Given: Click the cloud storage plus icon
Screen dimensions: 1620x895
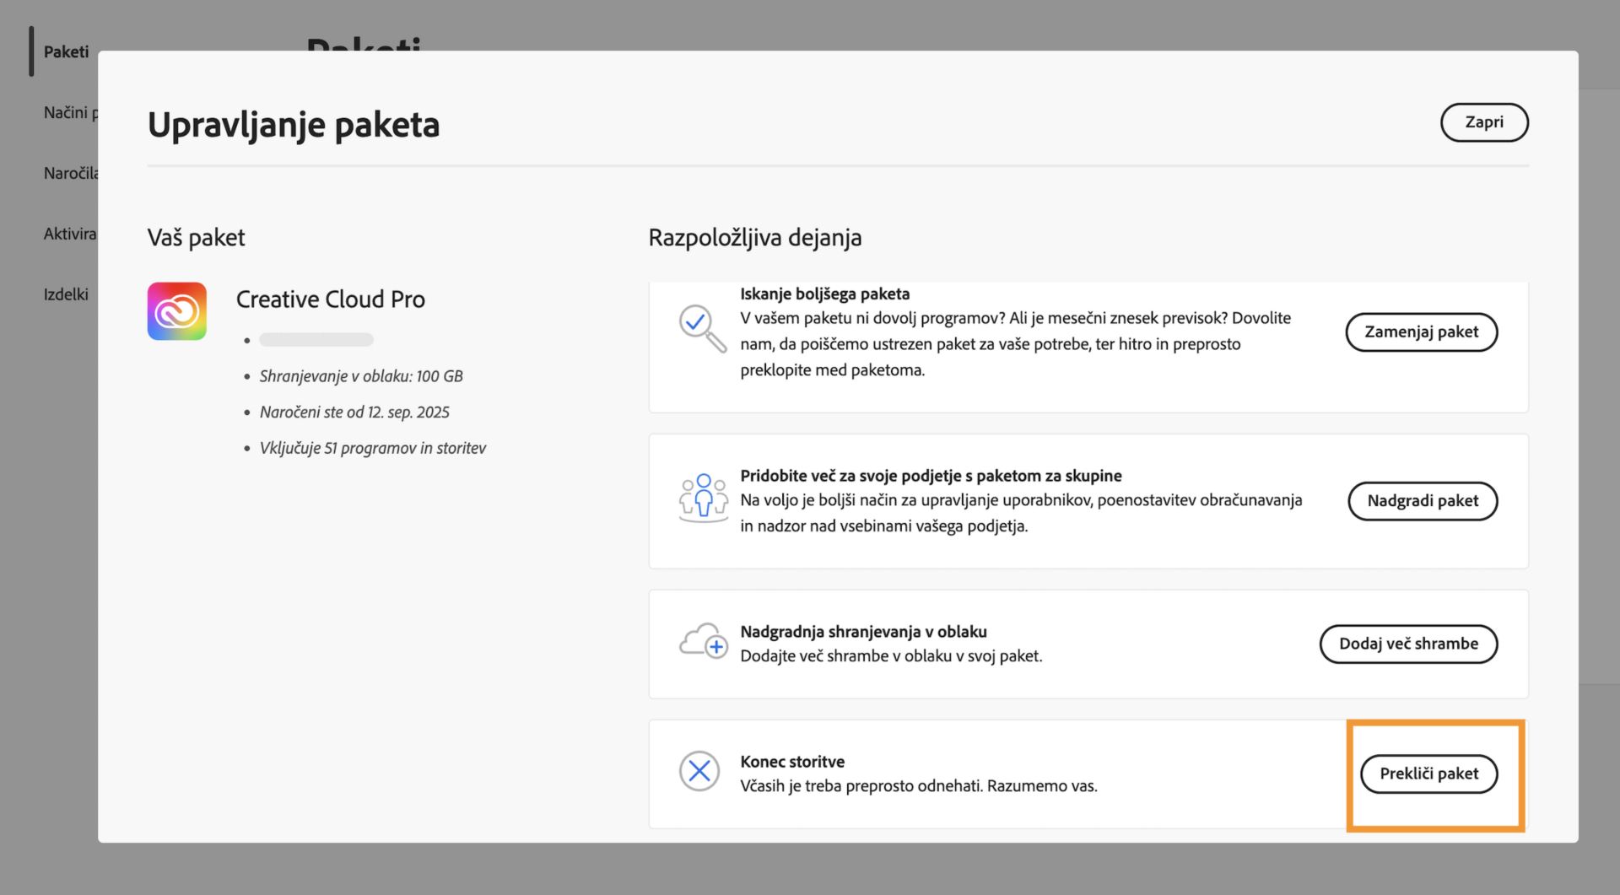Looking at the screenshot, I should click(703, 642).
